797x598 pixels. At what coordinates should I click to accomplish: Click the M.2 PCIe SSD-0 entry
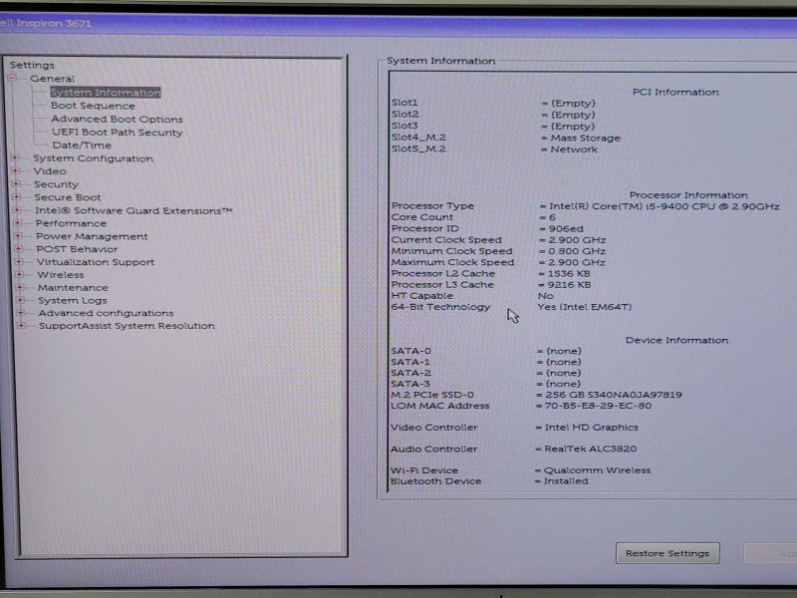(536, 395)
